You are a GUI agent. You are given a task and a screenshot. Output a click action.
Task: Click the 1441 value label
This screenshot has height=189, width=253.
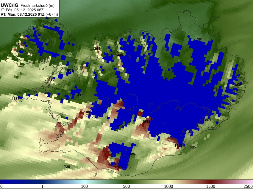[x=119, y=55]
